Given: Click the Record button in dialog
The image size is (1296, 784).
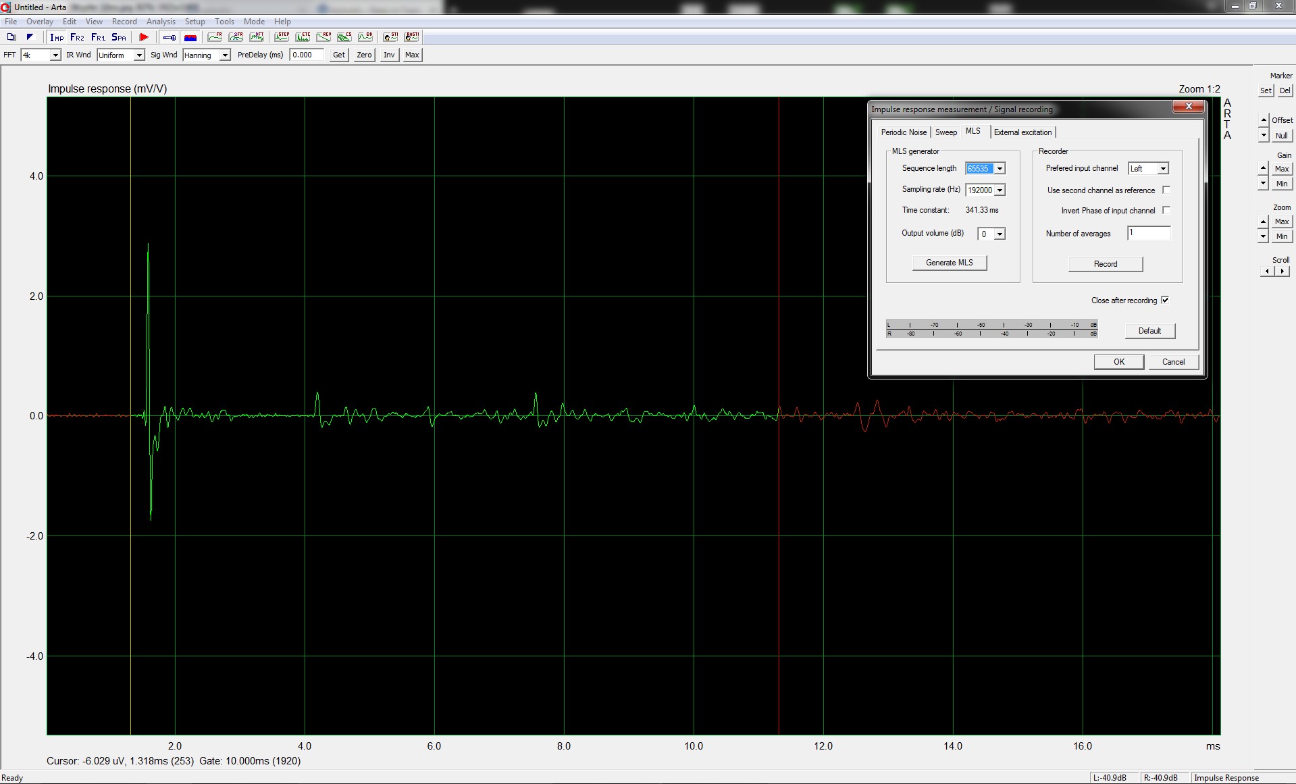Looking at the screenshot, I should [1106, 264].
